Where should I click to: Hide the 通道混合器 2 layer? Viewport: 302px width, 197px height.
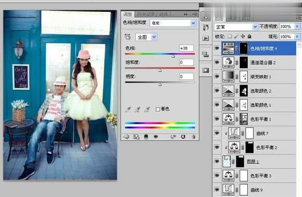point(217,62)
